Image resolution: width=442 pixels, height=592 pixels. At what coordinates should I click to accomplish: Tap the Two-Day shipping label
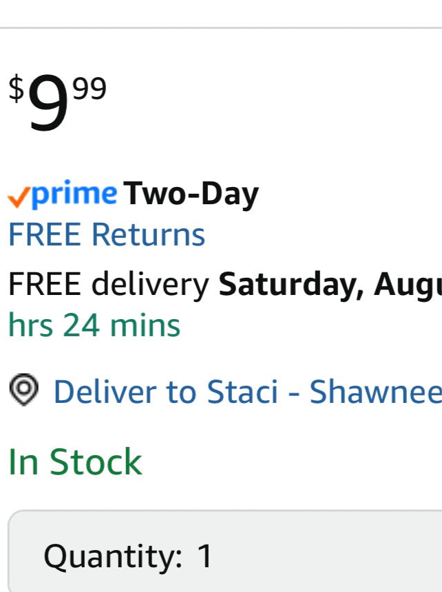[x=191, y=195]
